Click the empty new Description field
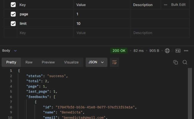194x119 pixels. (x=160, y=33)
